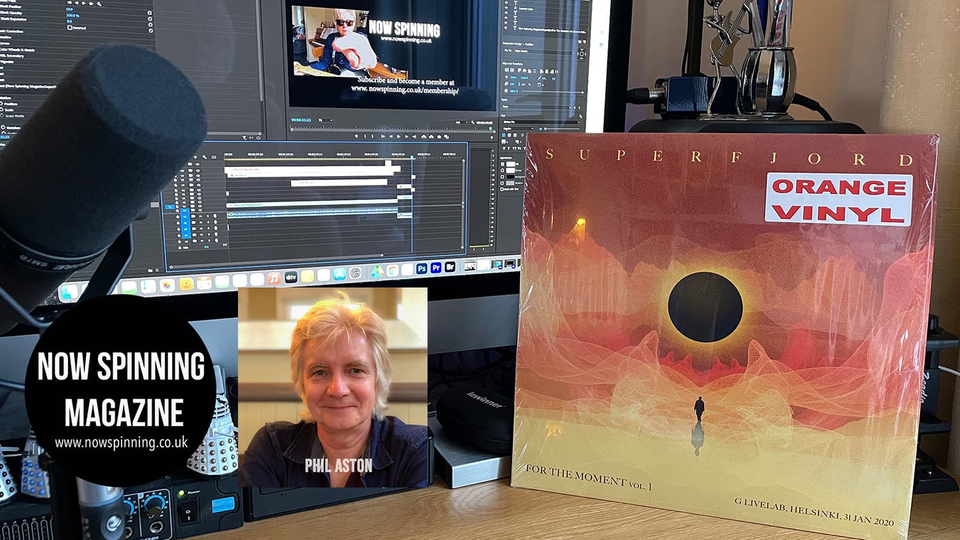Image resolution: width=960 pixels, height=540 pixels.
Task: Open the Music app in the Dock
Action: tap(273, 278)
